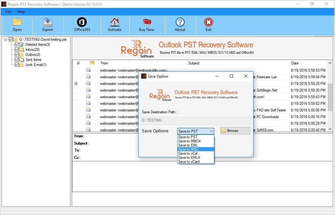Click the Outbox folder icon in the tree

click(x=21, y=55)
